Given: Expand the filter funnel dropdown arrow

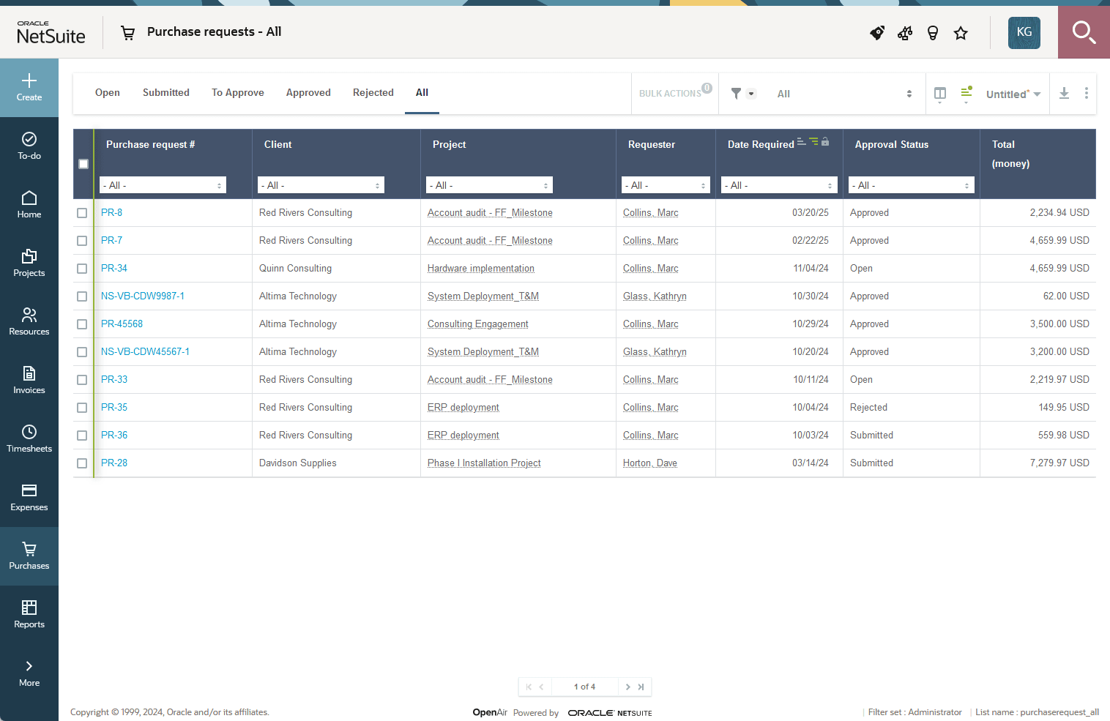Looking at the screenshot, I should pos(751,94).
